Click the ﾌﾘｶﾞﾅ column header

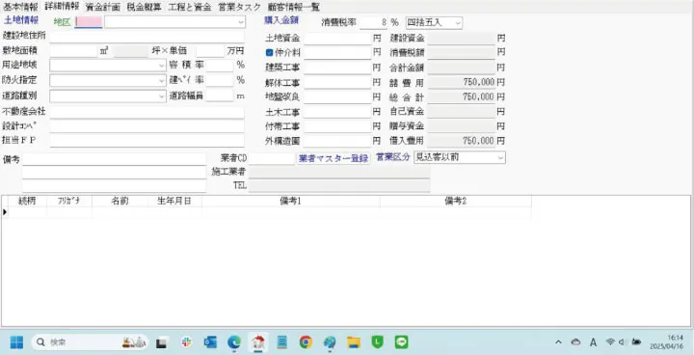tap(69, 202)
